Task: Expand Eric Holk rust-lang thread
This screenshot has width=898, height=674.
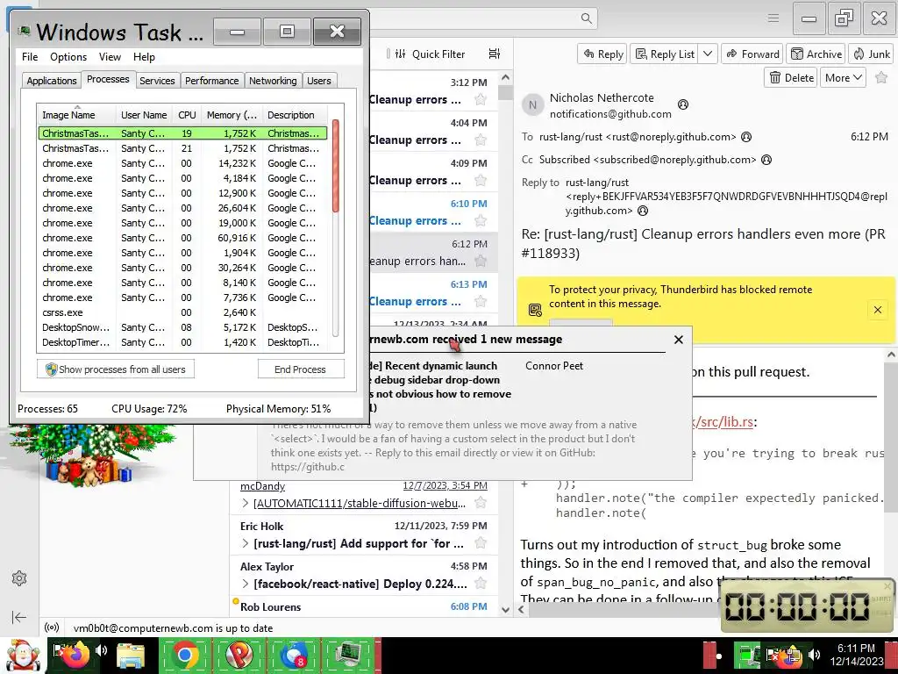Action: (x=246, y=543)
